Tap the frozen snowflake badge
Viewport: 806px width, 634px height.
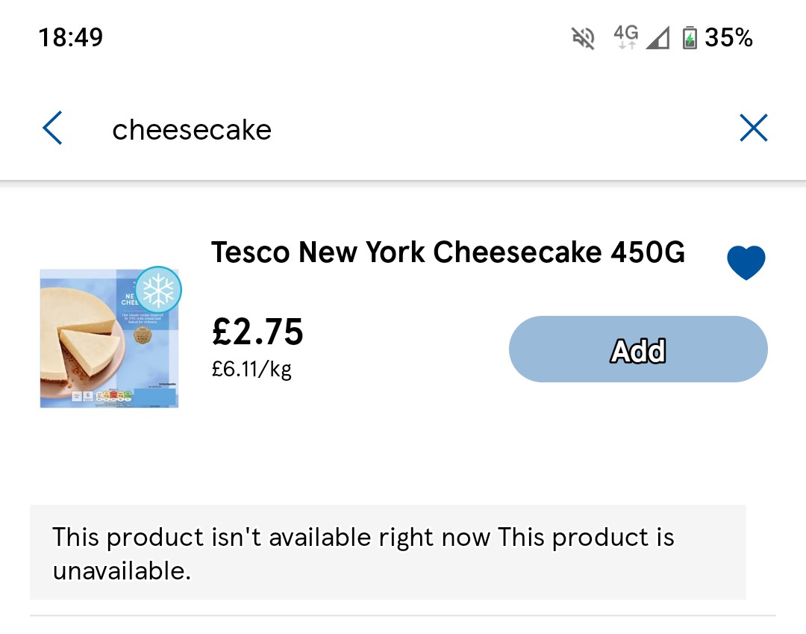point(158,289)
